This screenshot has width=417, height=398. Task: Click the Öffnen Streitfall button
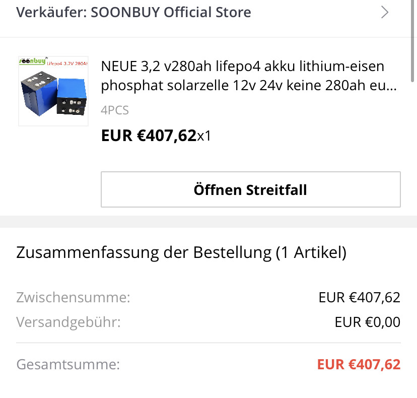pos(250,189)
